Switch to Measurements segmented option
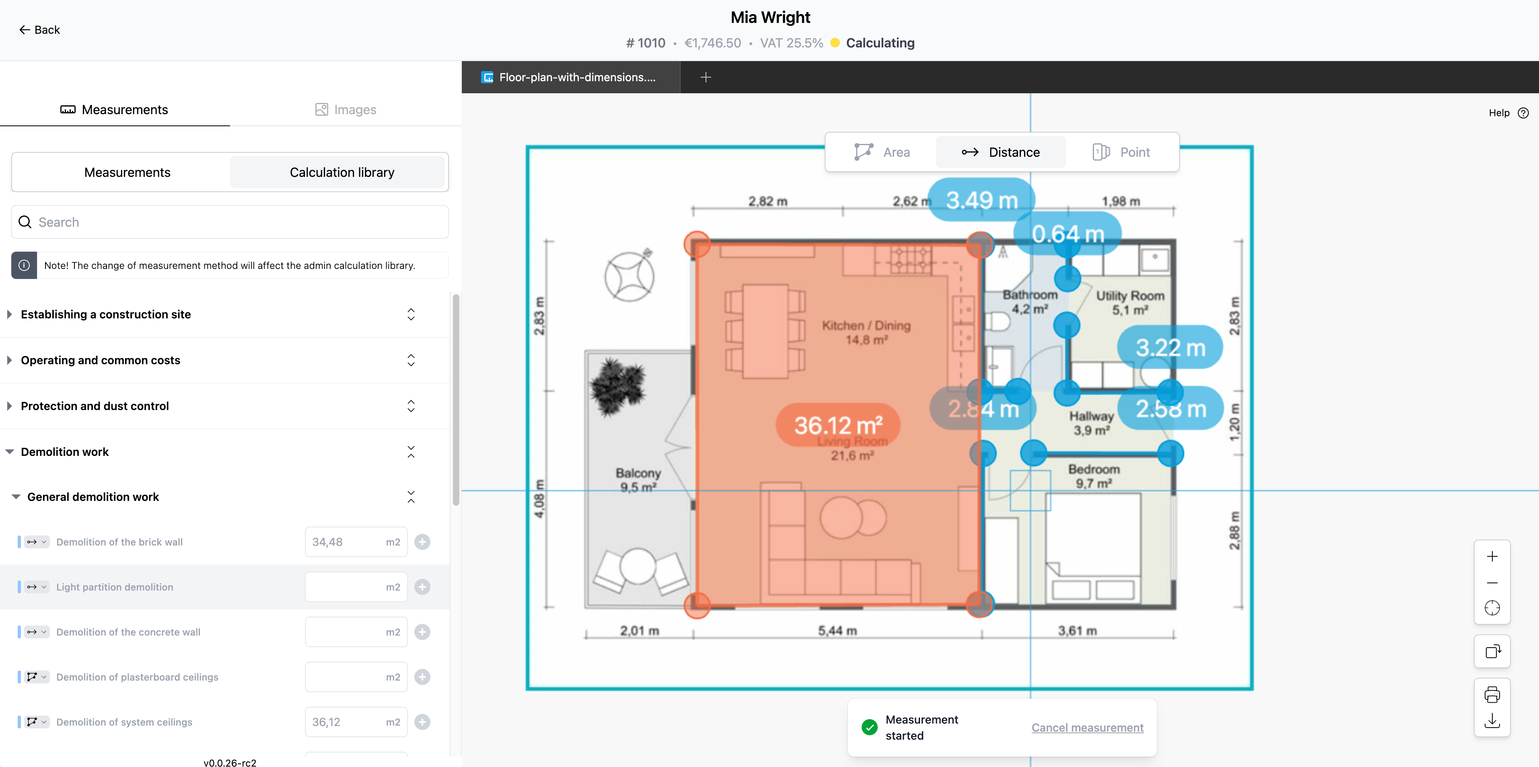 (x=127, y=172)
